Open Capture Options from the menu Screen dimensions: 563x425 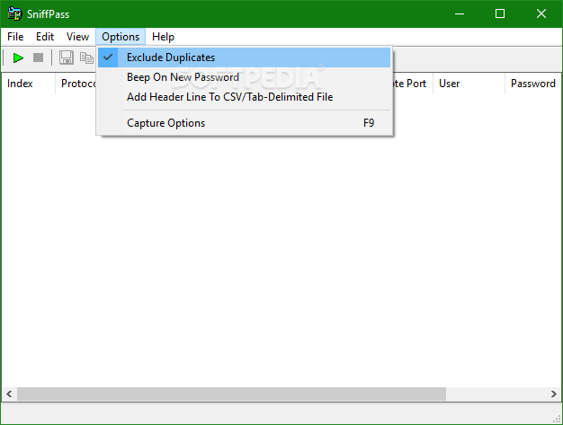pyautogui.click(x=244, y=123)
